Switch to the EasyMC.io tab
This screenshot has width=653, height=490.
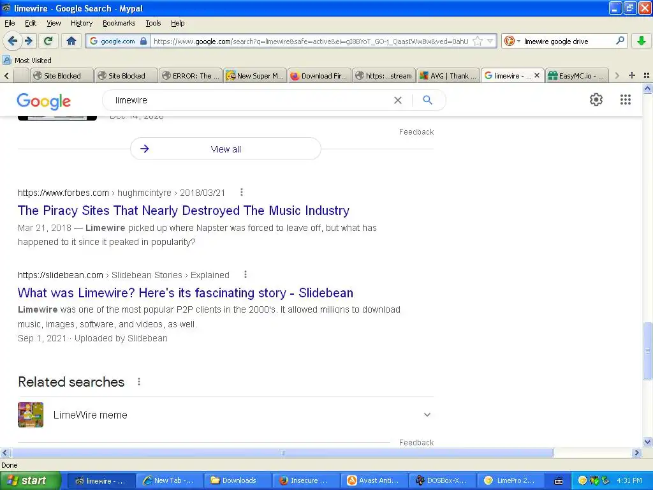[577, 76]
